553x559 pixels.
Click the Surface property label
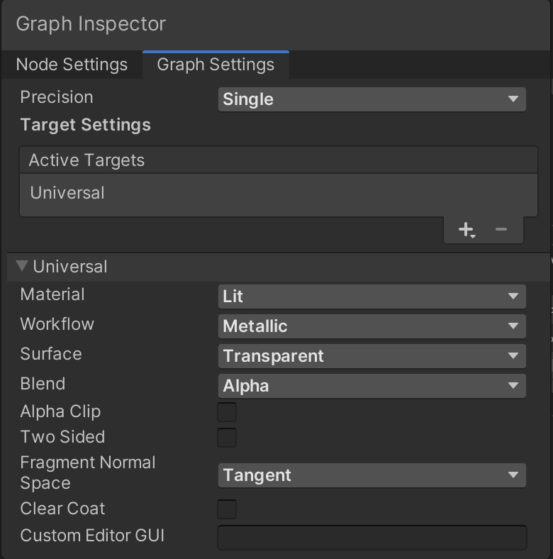[51, 354]
